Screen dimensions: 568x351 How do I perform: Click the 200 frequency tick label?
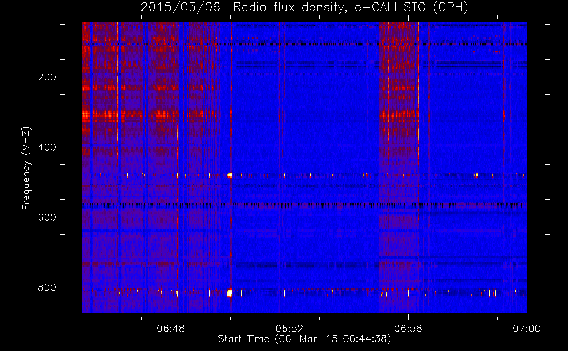click(47, 77)
